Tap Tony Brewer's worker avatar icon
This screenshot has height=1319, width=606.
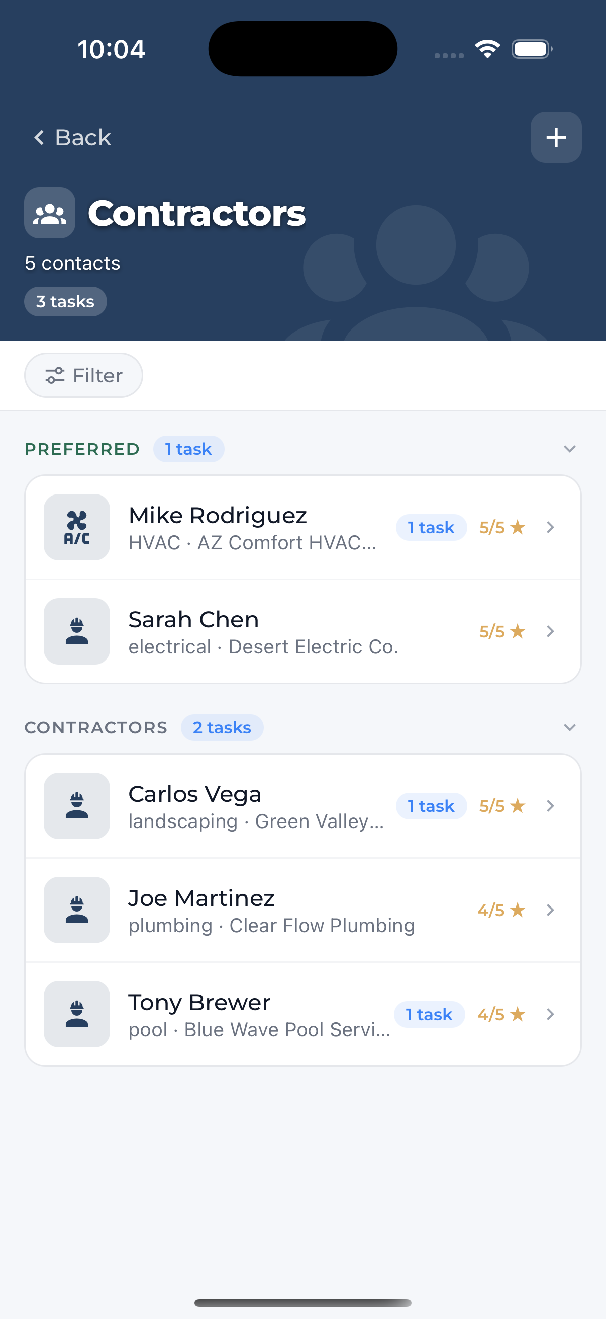77,1014
